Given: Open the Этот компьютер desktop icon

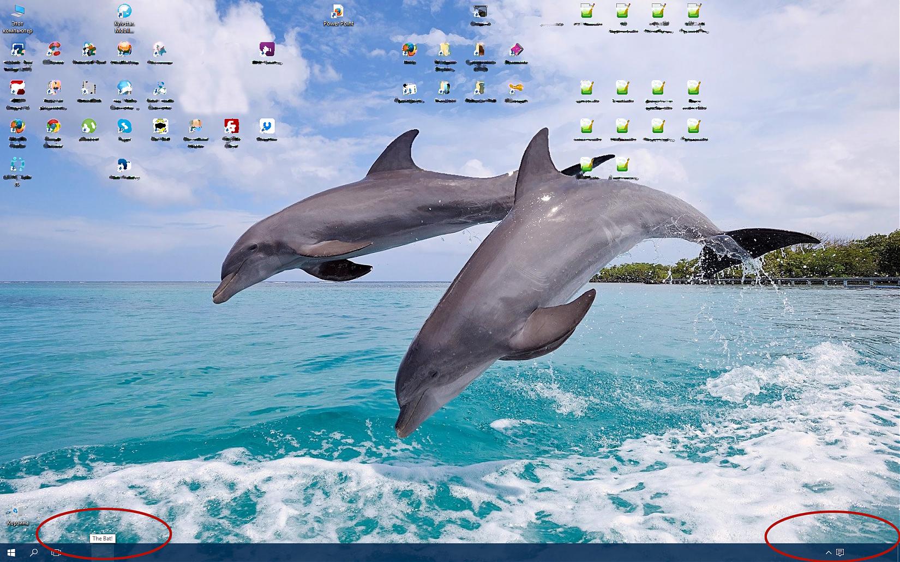Looking at the screenshot, I should tap(17, 12).
